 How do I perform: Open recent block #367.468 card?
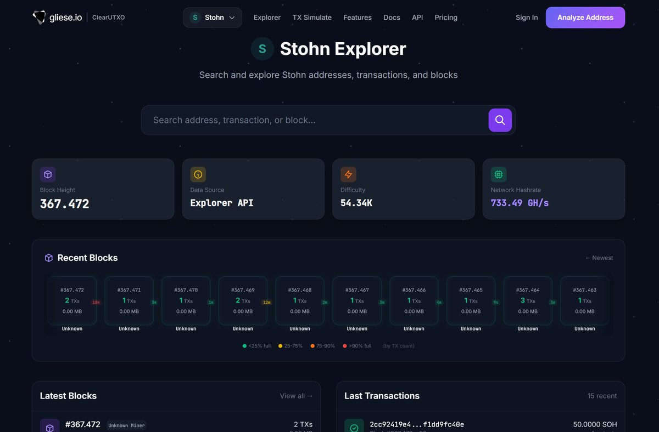[x=300, y=301]
